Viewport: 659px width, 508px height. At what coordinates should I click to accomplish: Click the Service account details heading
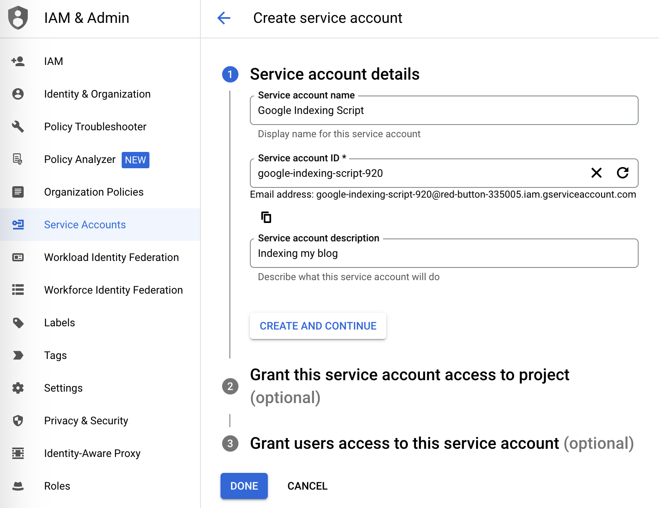coord(335,74)
